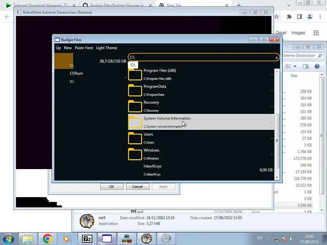Click the Explorer search magnifier icon

pyautogui.click(x=320, y=56)
